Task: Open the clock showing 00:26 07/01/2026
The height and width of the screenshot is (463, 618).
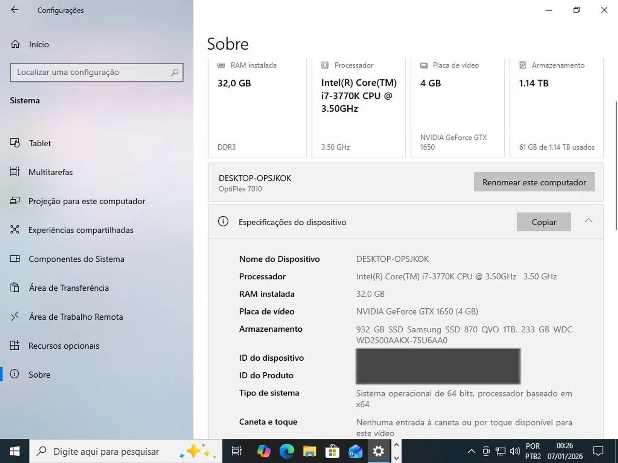Action: (x=565, y=451)
